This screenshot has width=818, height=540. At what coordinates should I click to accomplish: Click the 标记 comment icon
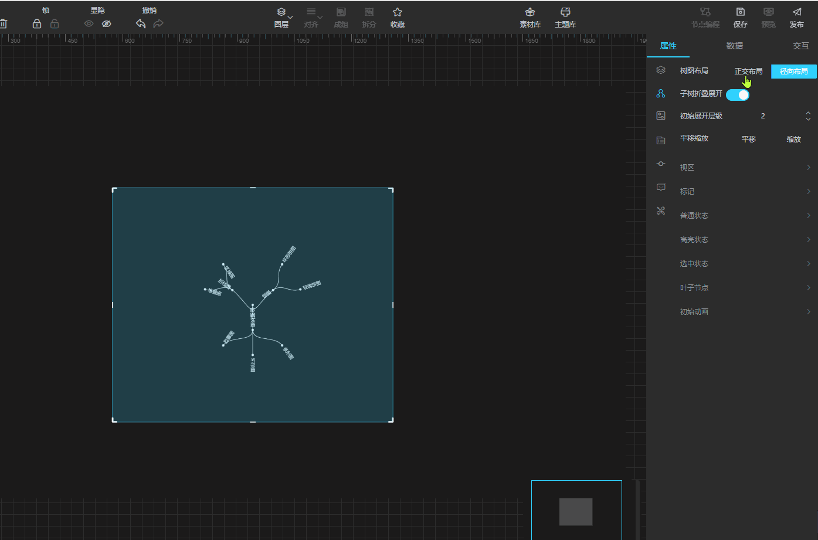pos(661,188)
